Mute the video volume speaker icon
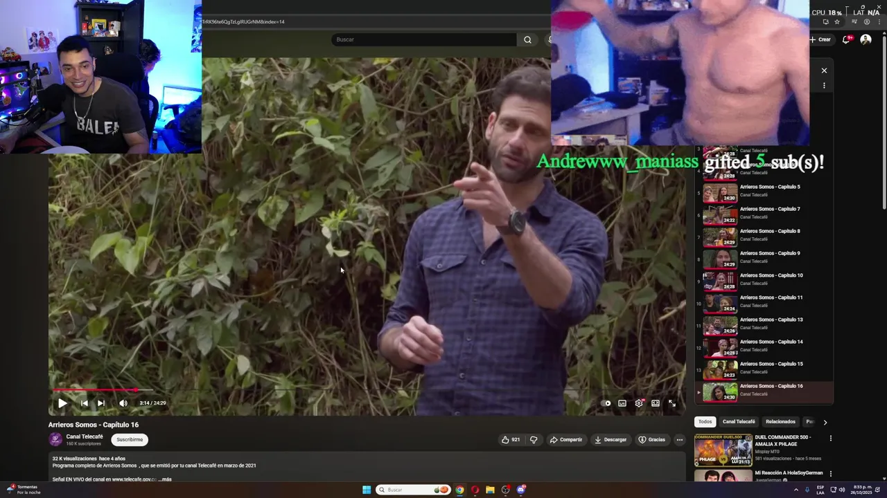Screen dimensions: 887x498 (x=123, y=403)
